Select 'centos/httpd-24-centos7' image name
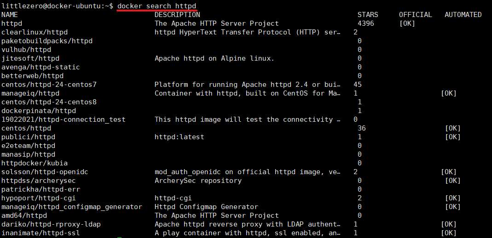The height and width of the screenshot is (238, 492). click(x=49, y=85)
